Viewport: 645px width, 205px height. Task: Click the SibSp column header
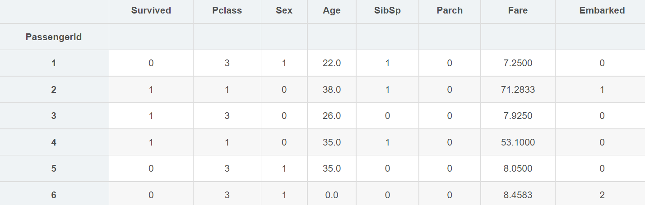pyautogui.click(x=387, y=11)
